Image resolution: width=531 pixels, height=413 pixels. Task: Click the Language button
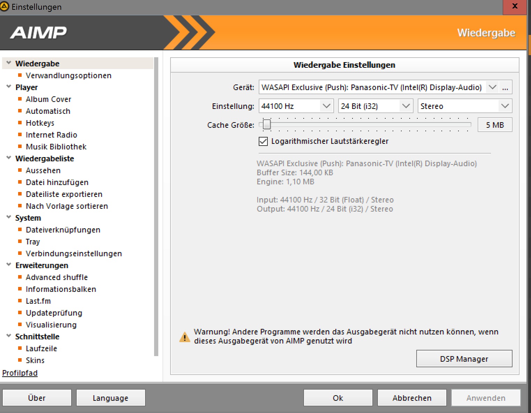click(x=111, y=398)
